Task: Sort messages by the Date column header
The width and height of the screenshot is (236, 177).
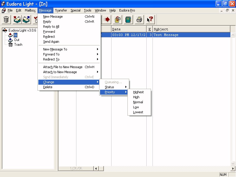Action: click(129, 29)
